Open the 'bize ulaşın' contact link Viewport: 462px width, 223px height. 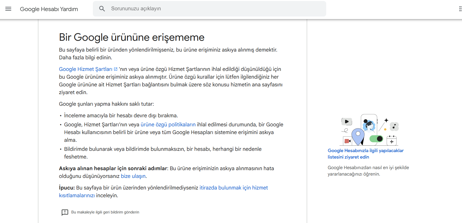(x=133, y=176)
